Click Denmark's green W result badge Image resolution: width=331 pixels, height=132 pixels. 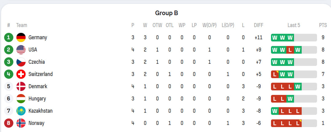coord(298,87)
